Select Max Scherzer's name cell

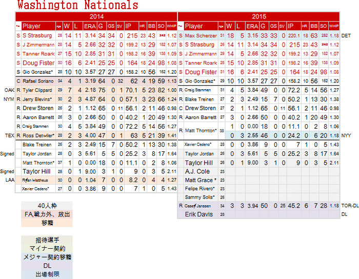click(x=201, y=36)
